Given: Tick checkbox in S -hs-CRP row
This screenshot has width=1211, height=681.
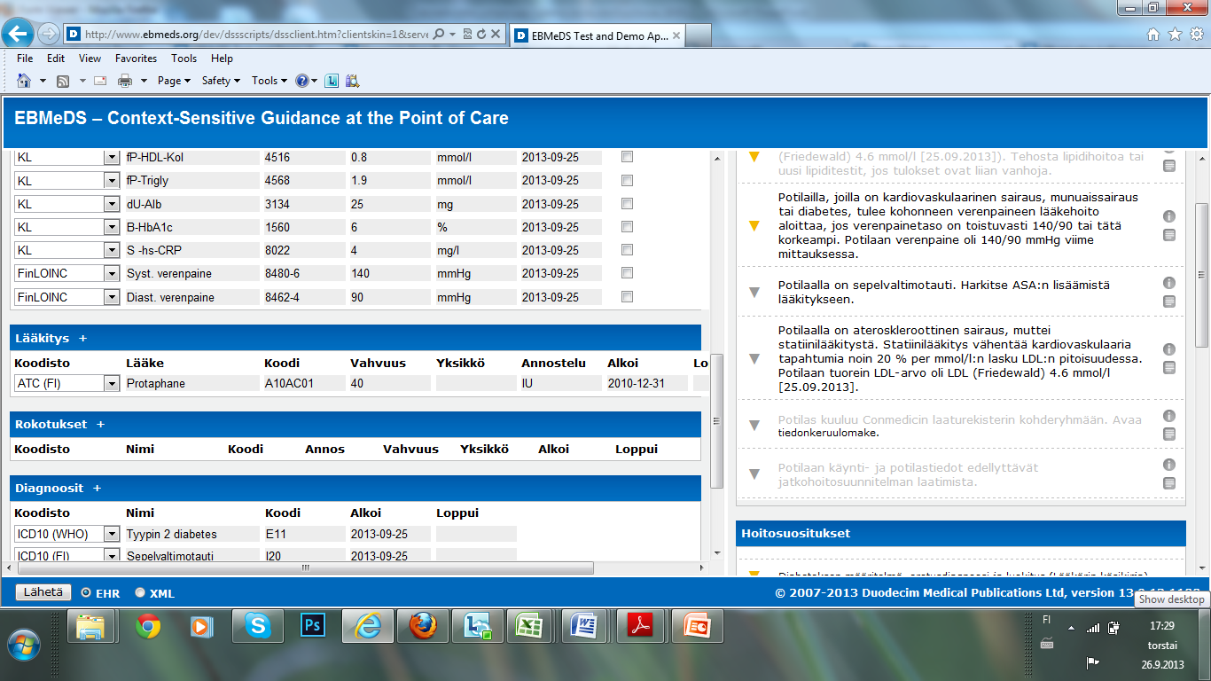Looking at the screenshot, I should (x=627, y=250).
